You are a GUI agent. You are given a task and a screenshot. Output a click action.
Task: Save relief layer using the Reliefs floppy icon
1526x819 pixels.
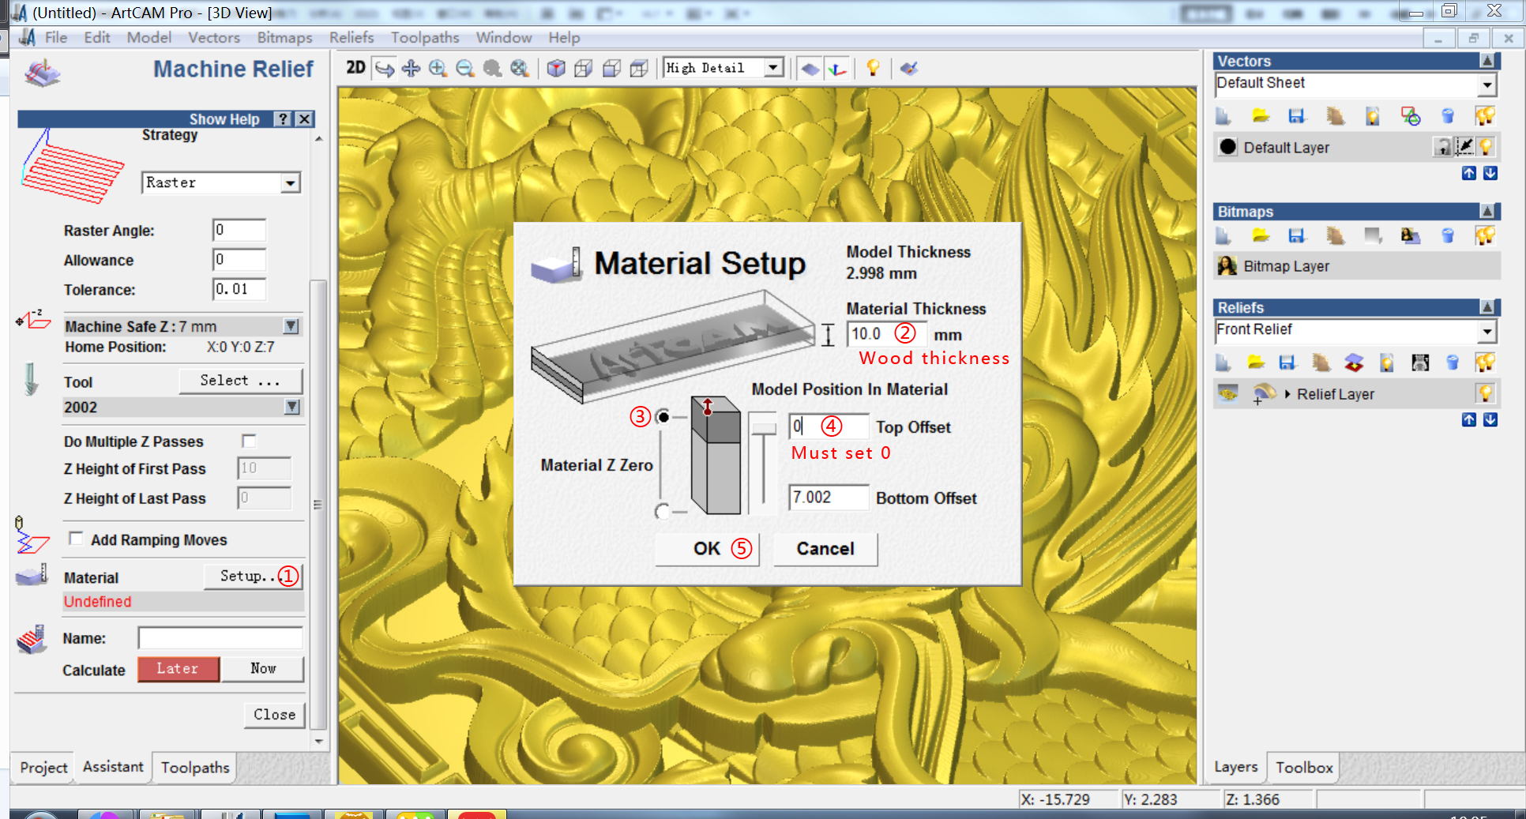click(x=1287, y=363)
